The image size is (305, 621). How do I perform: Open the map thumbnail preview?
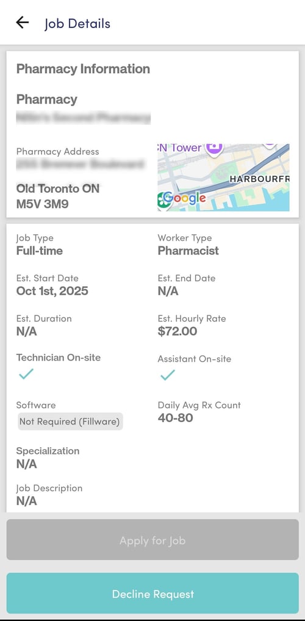point(223,178)
